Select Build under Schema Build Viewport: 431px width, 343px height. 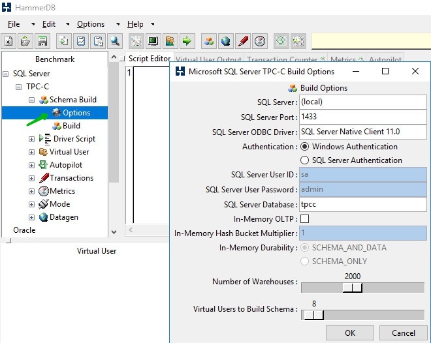click(71, 126)
